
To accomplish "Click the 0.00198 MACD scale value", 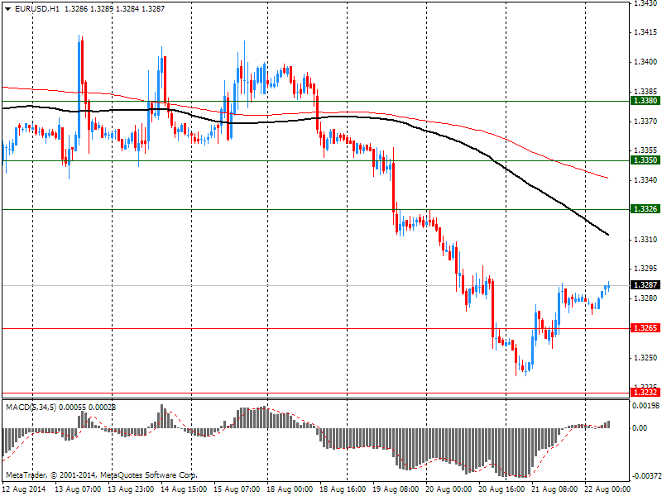I will (x=645, y=406).
